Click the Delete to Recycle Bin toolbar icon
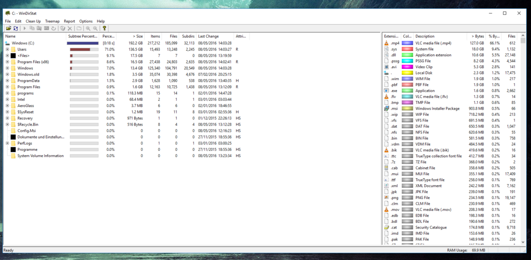Image resolution: width=531 pixels, height=260 pixels. point(63,29)
